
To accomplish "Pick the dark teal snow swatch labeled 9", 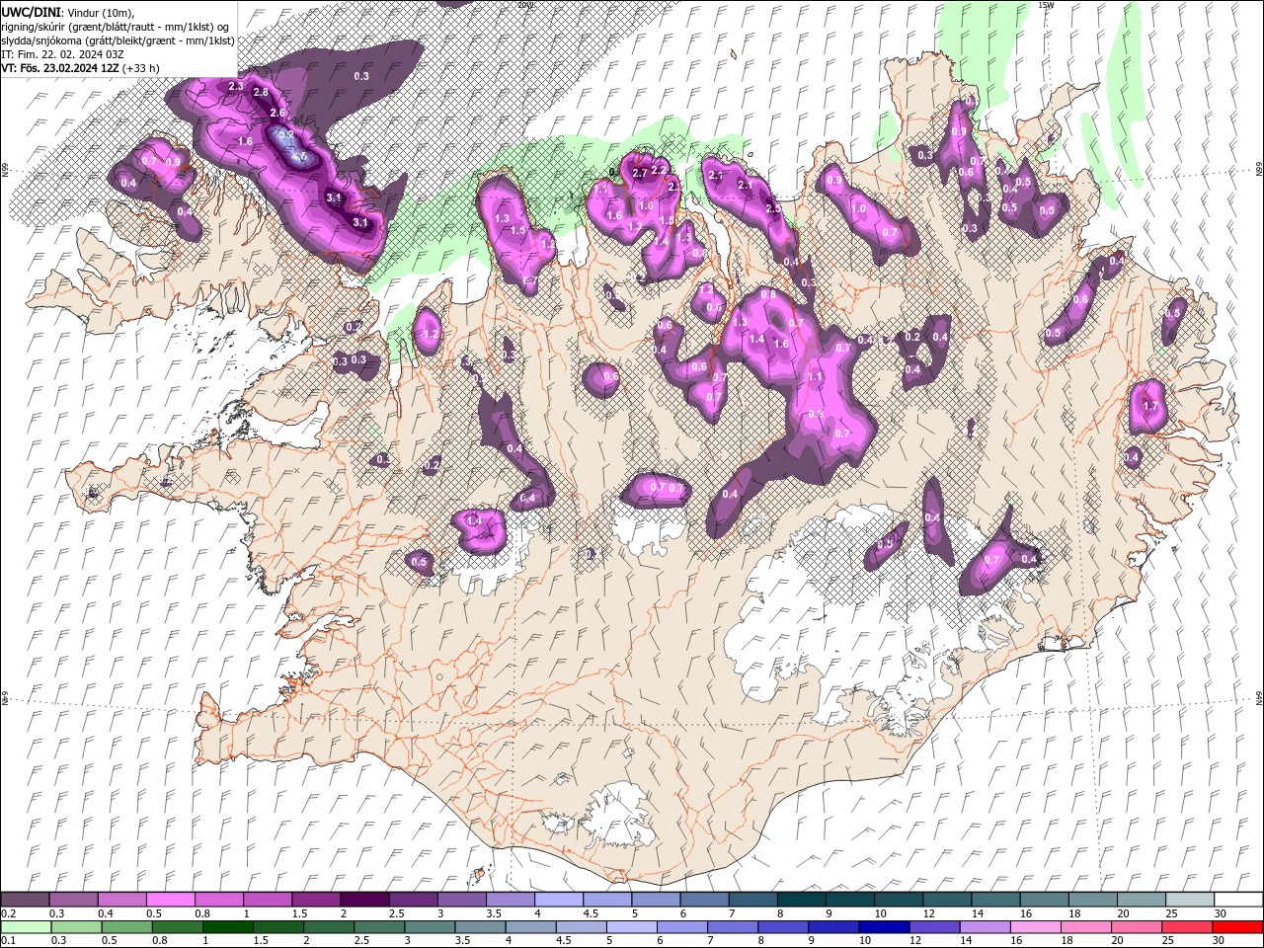I will 848,899.
